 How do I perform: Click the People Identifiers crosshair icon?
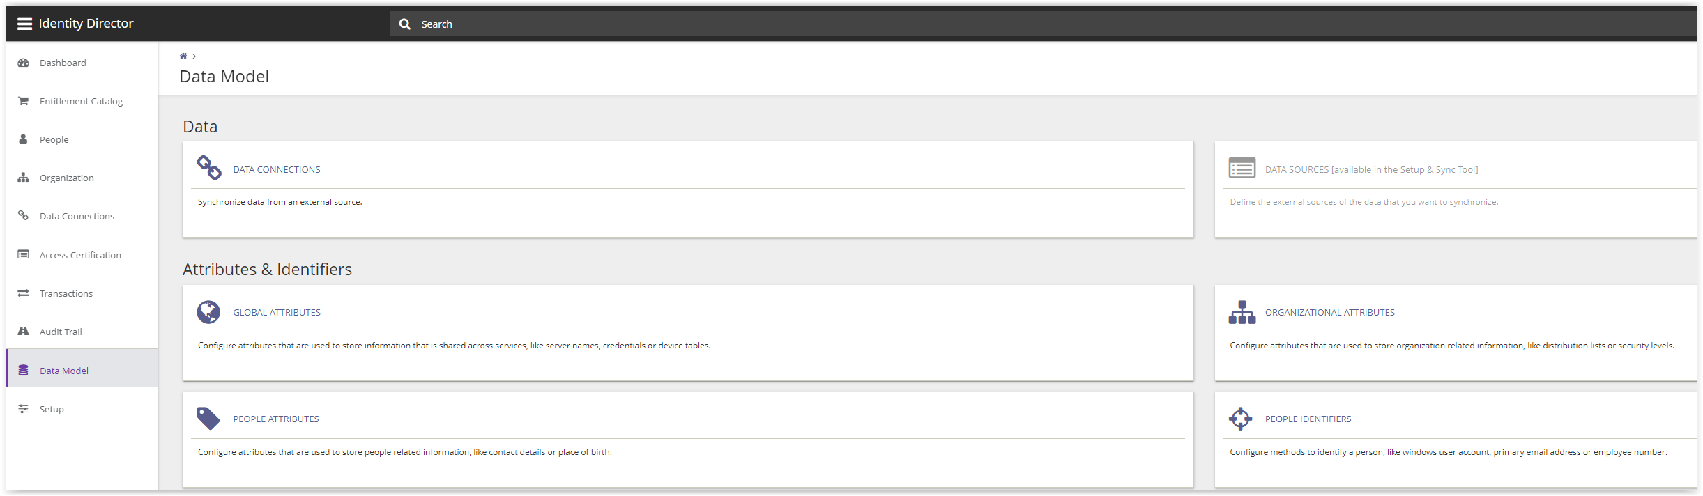(1241, 419)
